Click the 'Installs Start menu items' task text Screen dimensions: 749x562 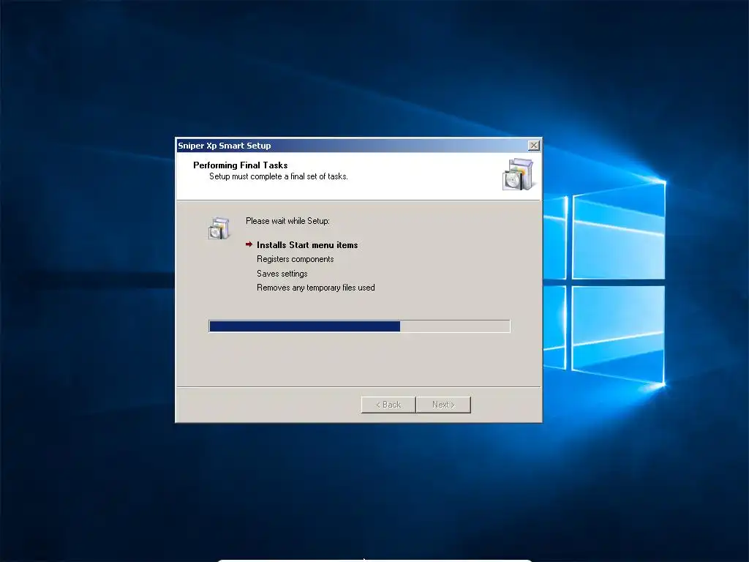coord(307,245)
